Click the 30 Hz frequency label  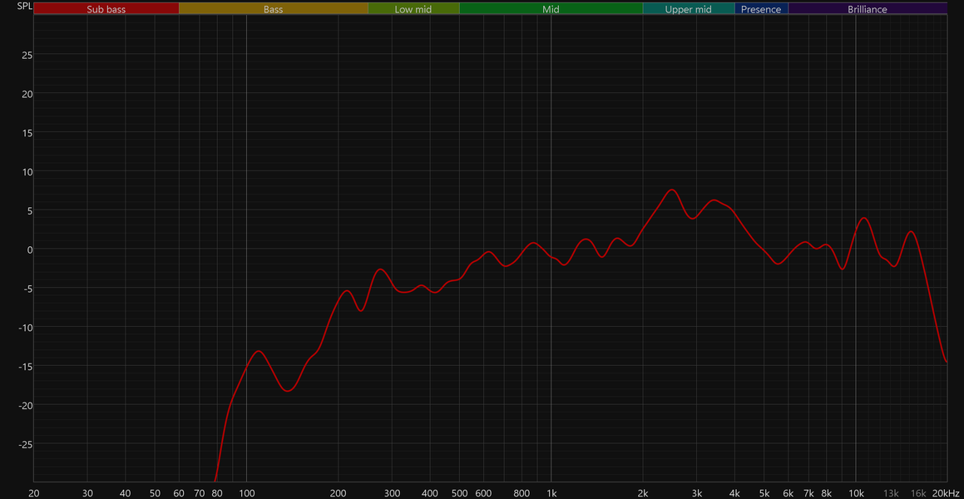87,493
